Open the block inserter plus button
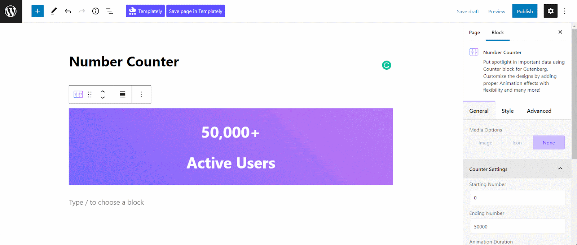 (38, 11)
